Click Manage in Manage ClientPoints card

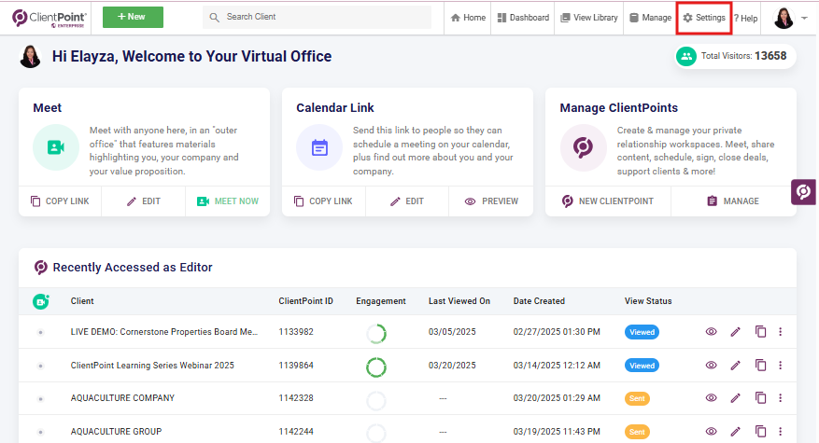point(733,201)
